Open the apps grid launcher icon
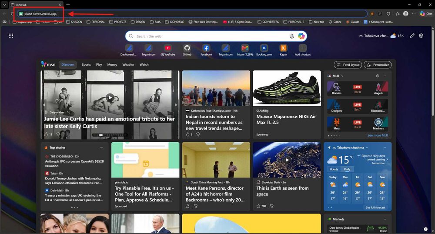The width and height of the screenshot is (435, 234). [x=11, y=36]
